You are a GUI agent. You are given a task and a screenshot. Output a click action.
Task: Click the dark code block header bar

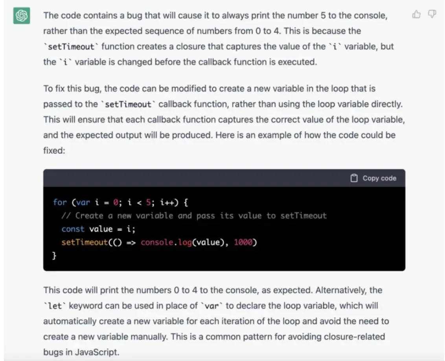(x=197, y=178)
